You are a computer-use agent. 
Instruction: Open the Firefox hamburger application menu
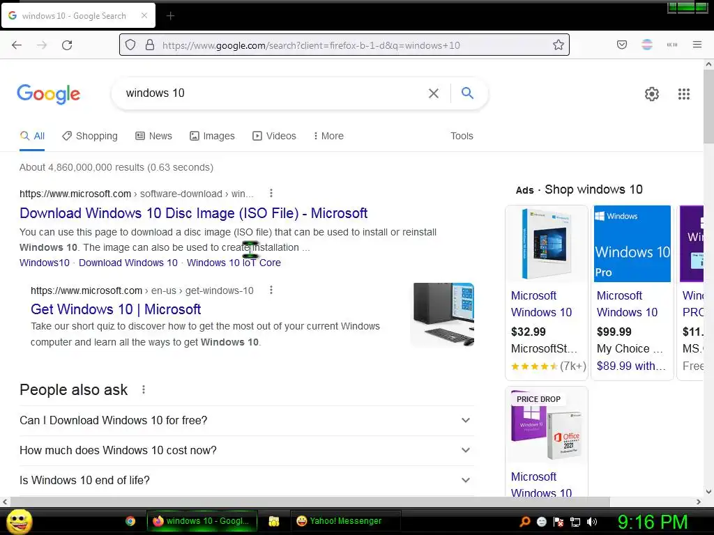697,45
